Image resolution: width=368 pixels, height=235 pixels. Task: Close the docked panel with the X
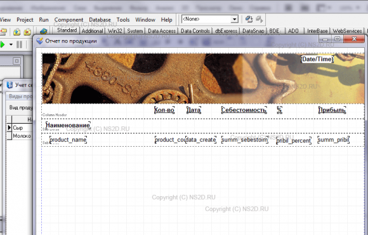16,61
